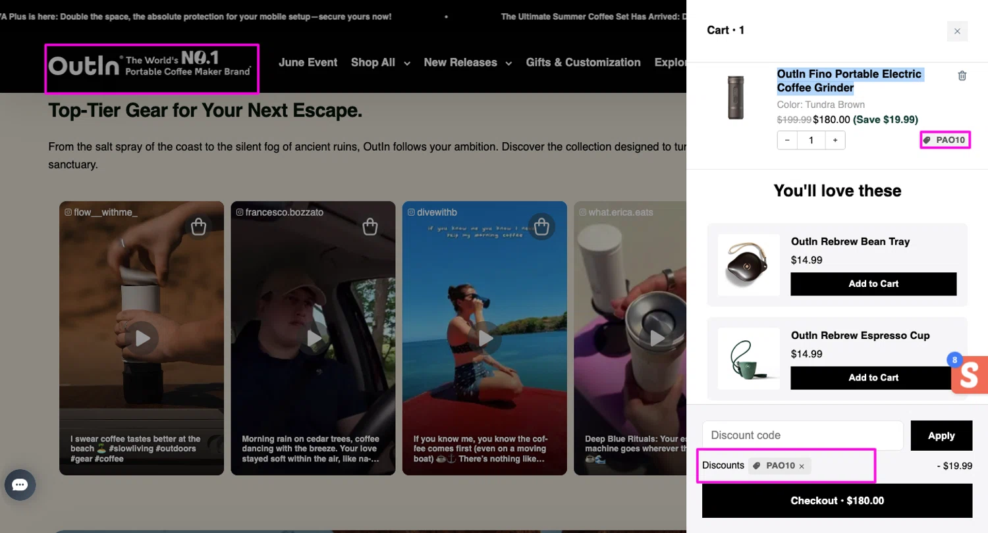This screenshot has width=988, height=533.
Task: Play the francesco.bozzato video
Action: (x=314, y=338)
